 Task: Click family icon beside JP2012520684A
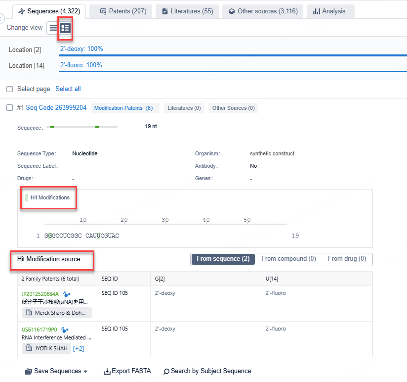coord(66,294)
